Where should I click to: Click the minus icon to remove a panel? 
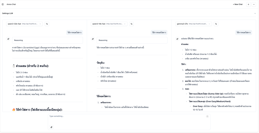click(x=254, y=4)
